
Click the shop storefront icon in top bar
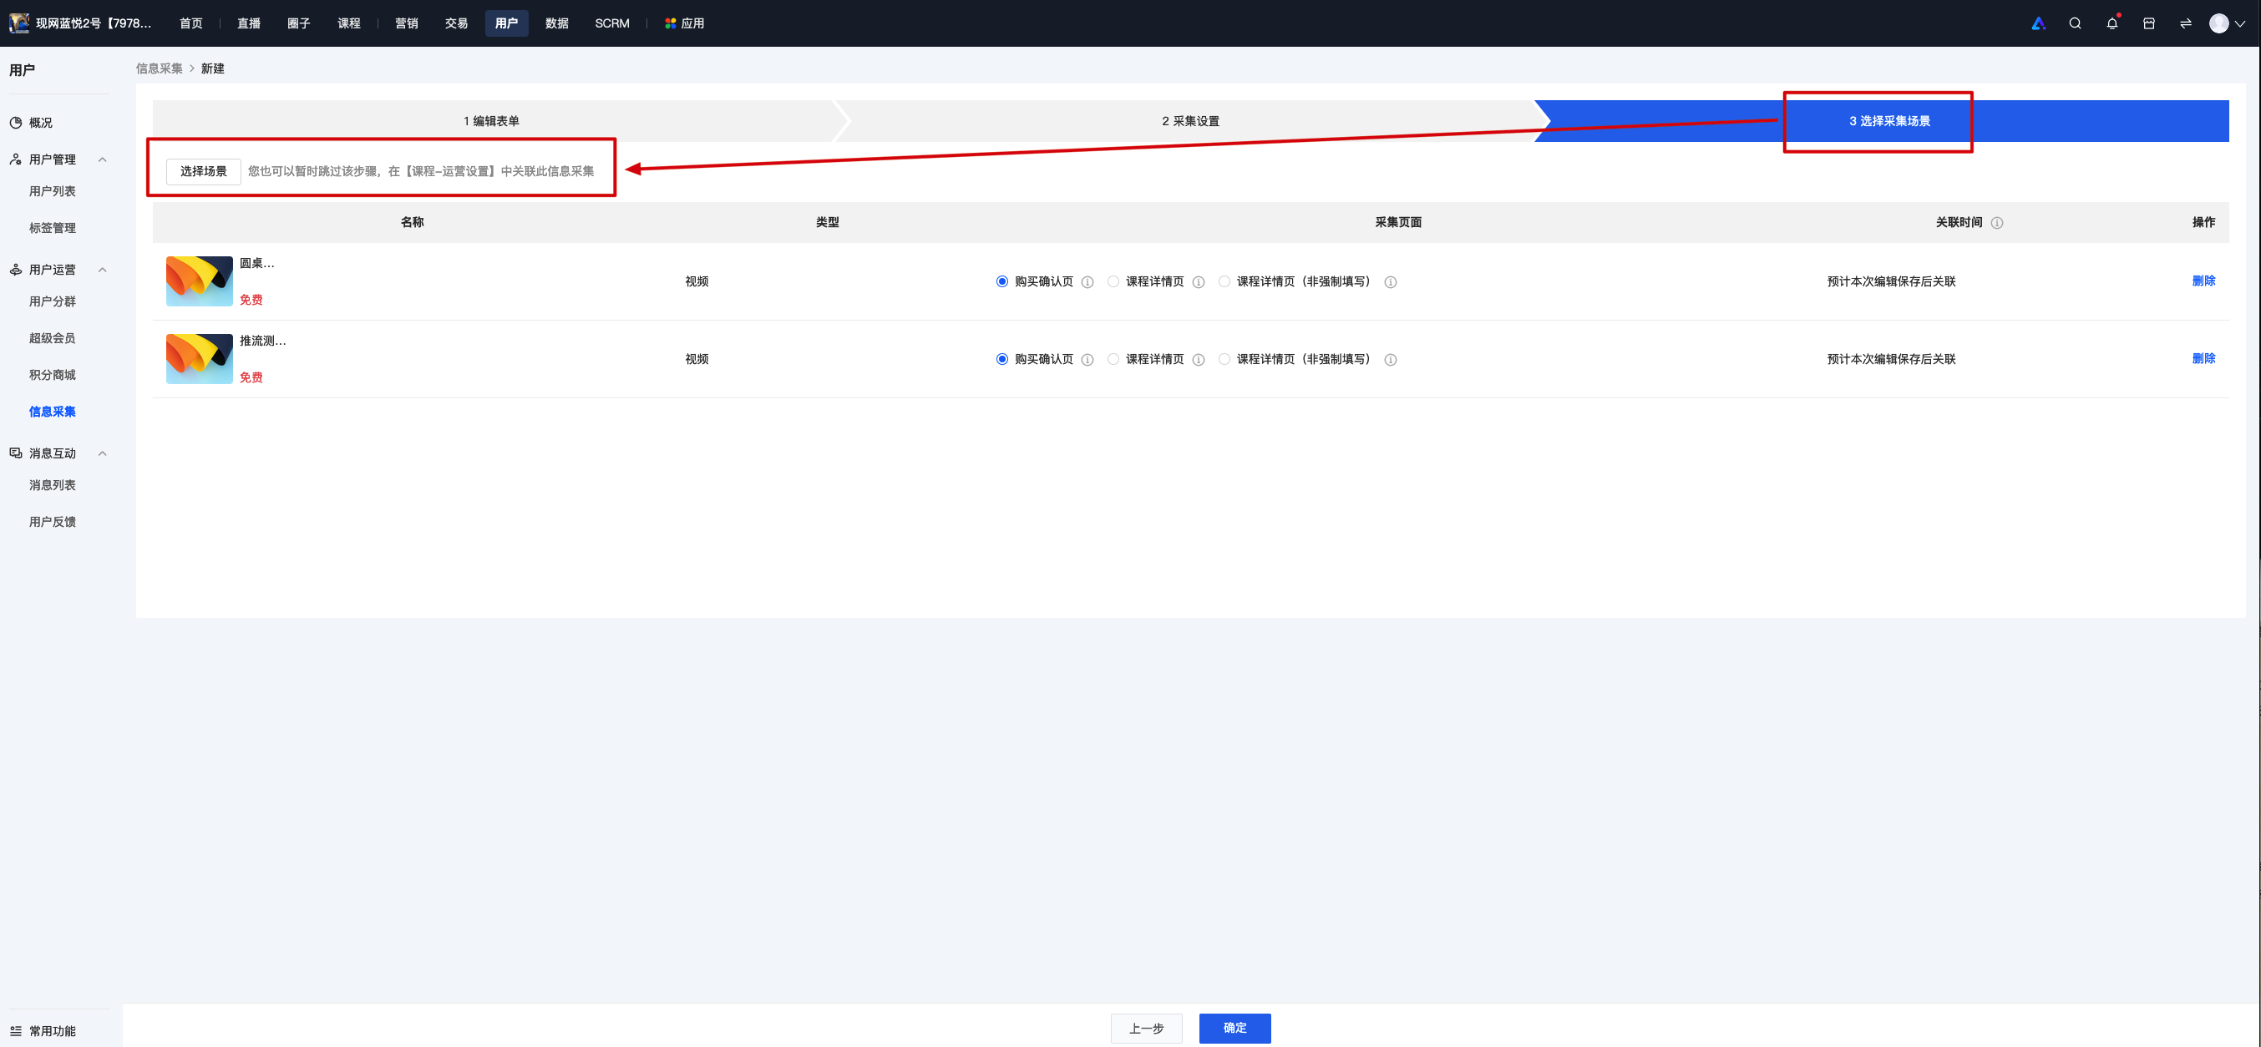tap(2148, 23)
